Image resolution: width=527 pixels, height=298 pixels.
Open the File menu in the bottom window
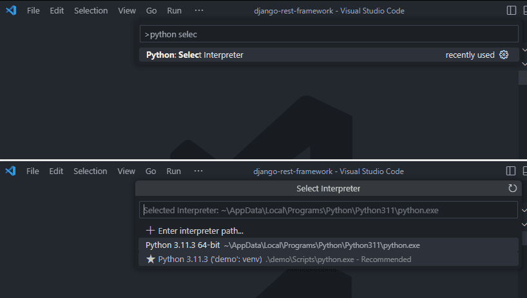pos(33,171)
